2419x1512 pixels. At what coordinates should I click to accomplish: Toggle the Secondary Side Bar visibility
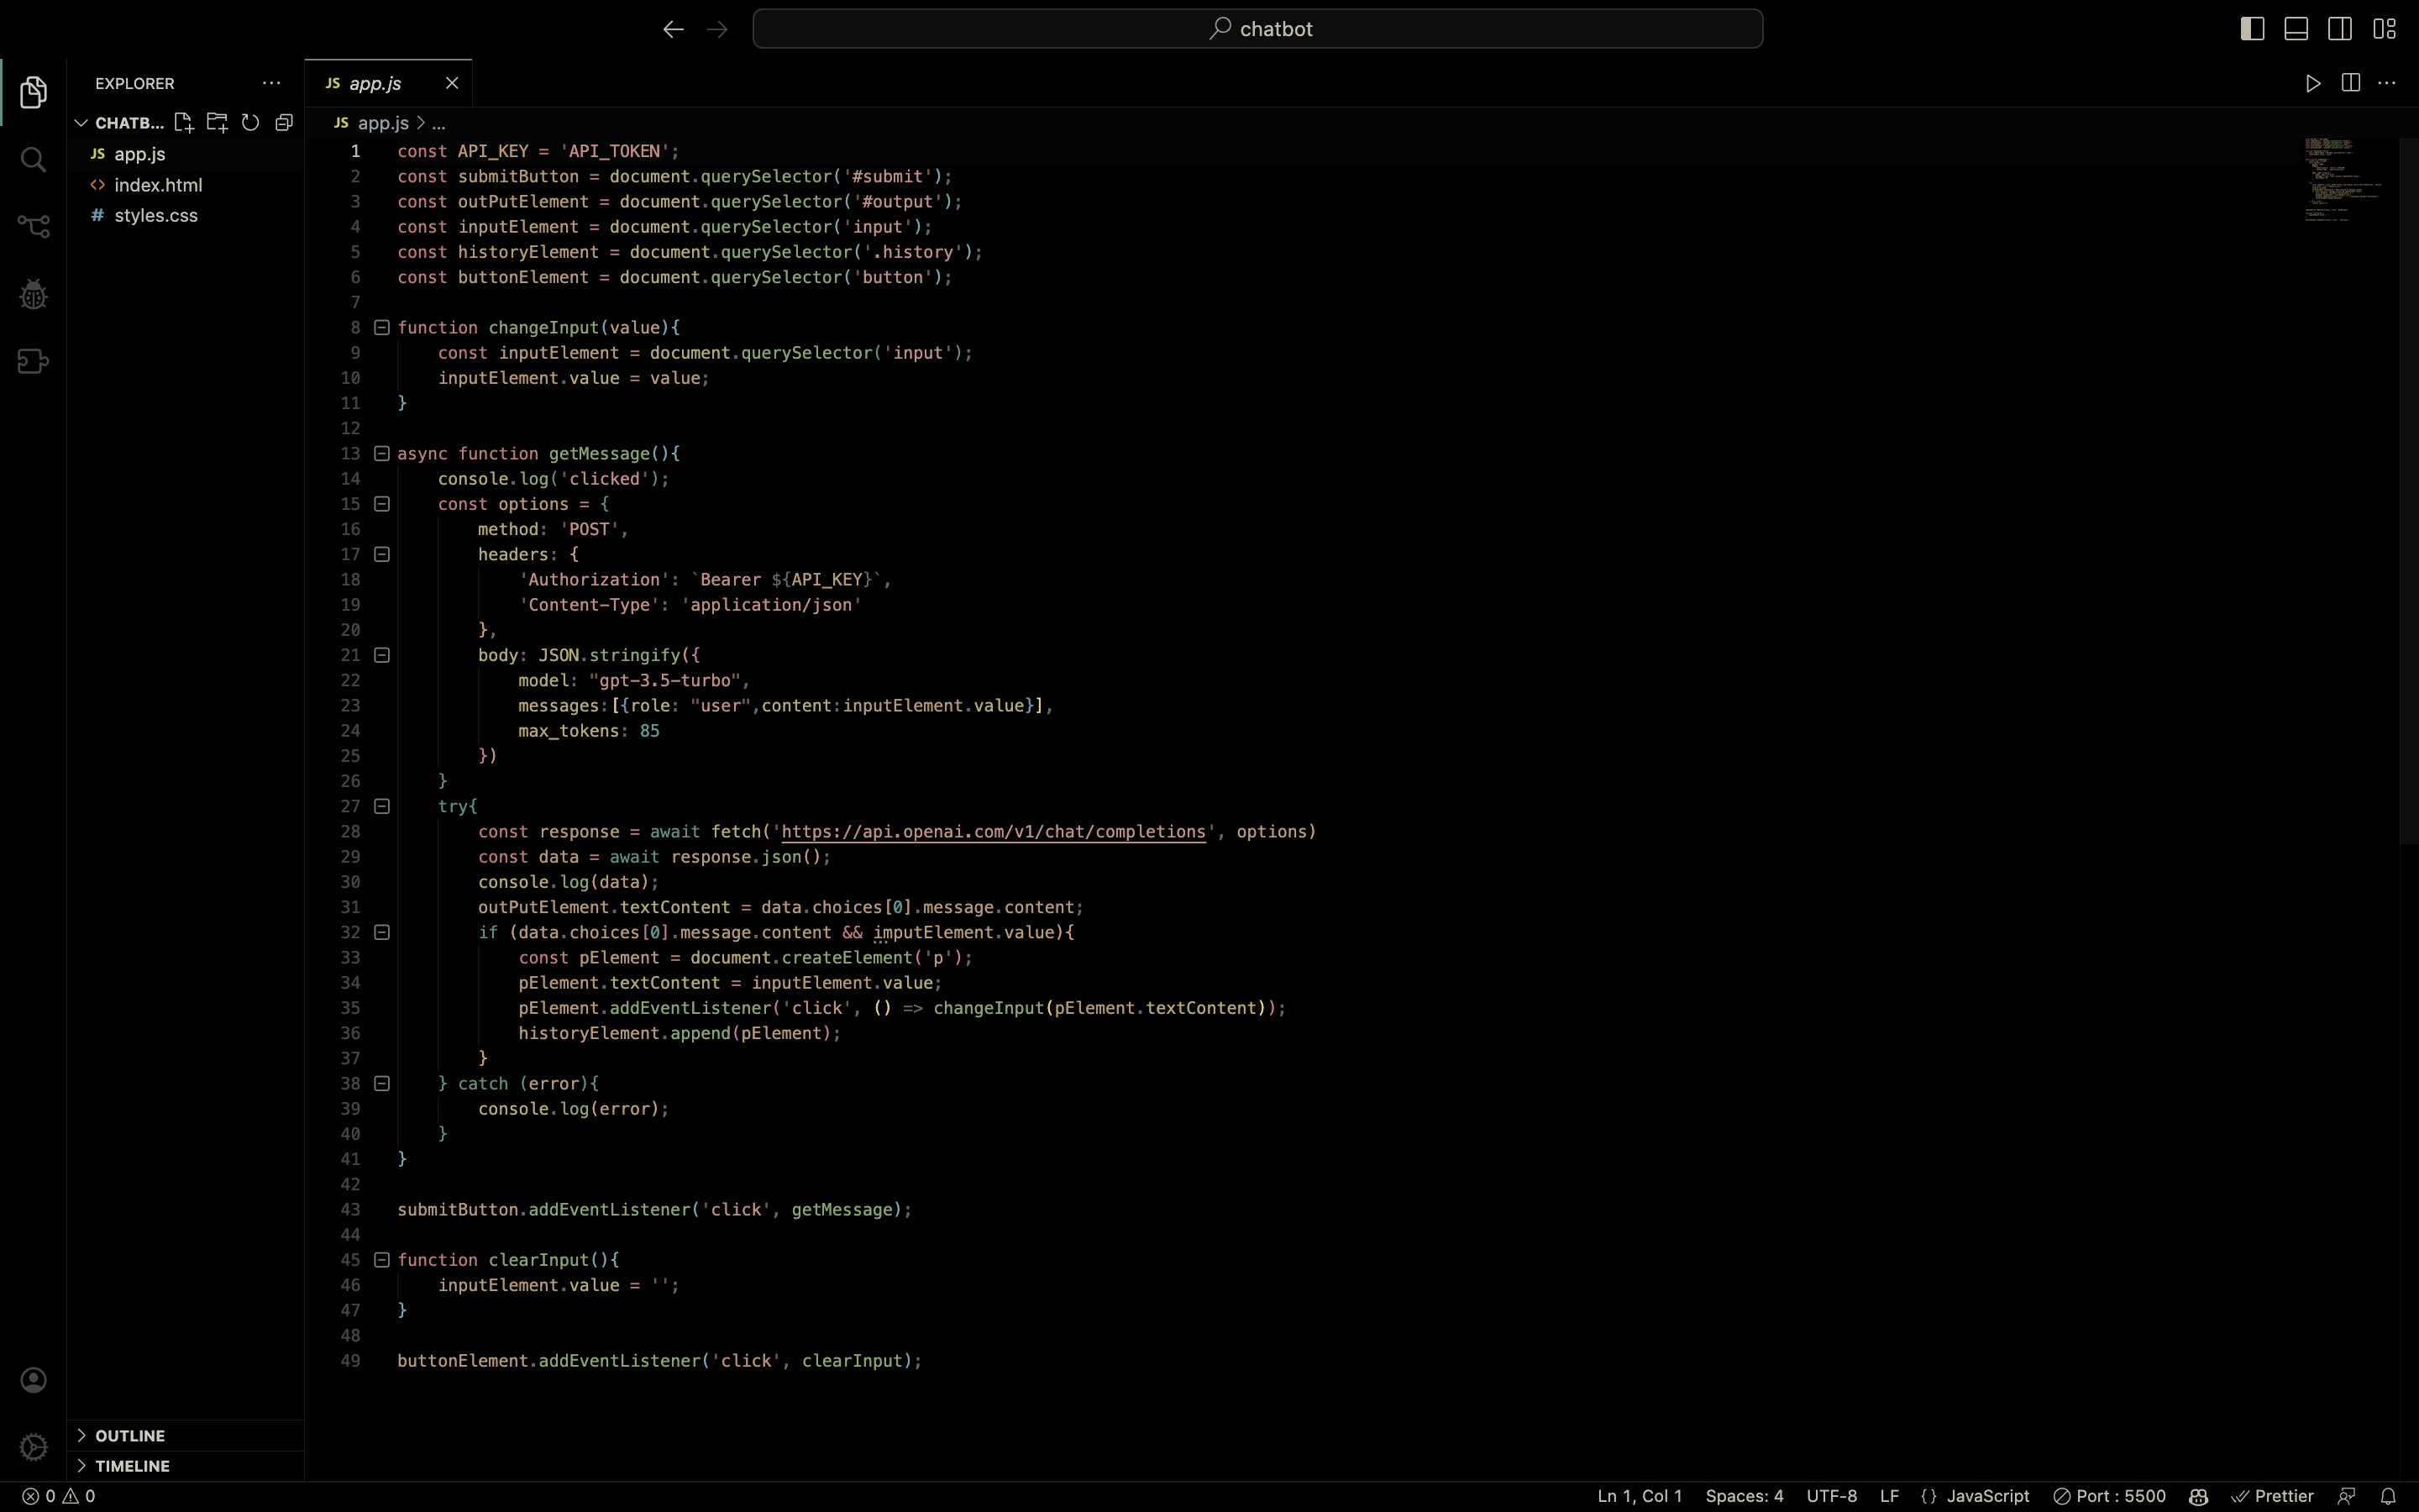[2340, 29]
